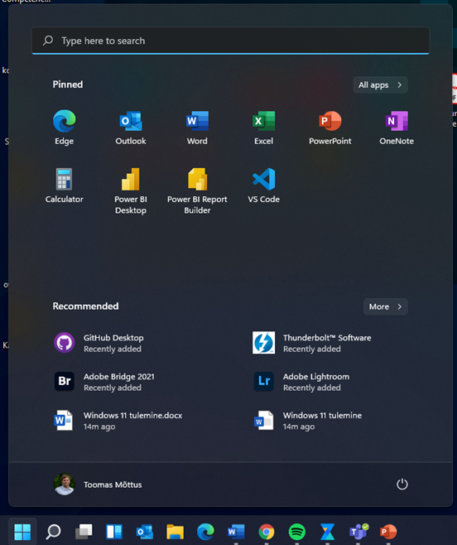
Task: Launch OneNote from pinned apps
Action: click(397, 128)
